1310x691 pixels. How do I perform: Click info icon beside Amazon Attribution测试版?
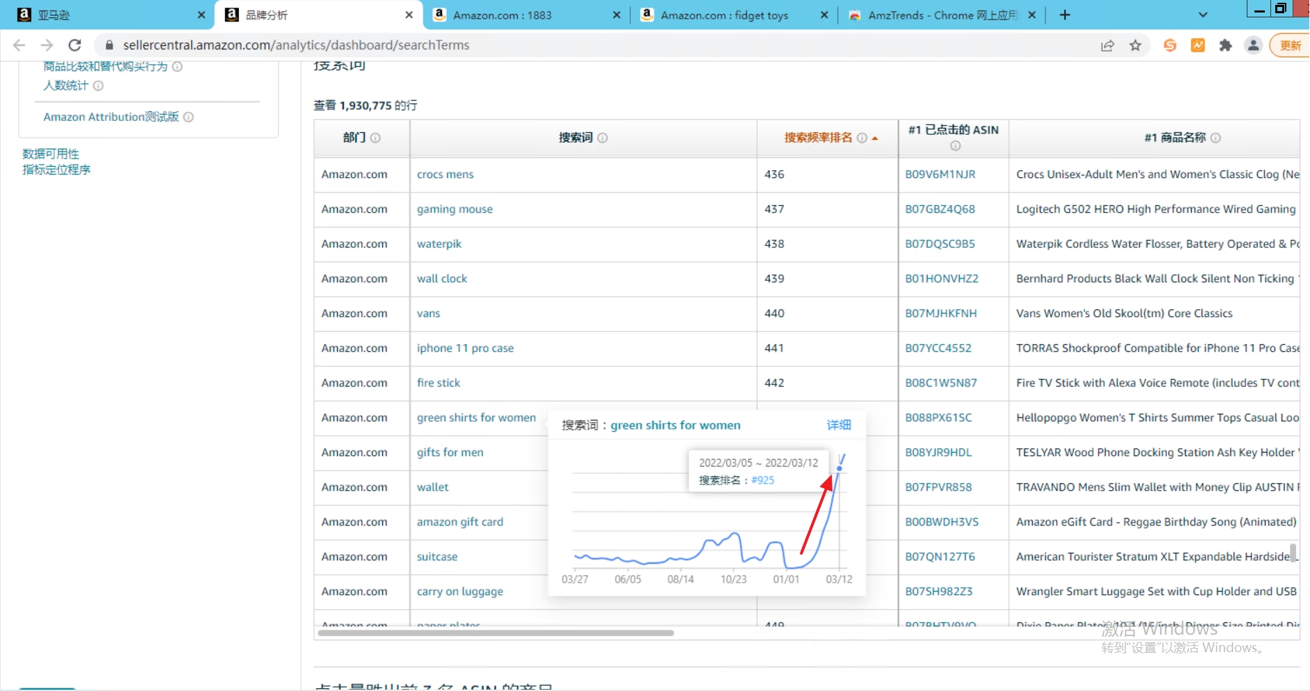[188, 117]
